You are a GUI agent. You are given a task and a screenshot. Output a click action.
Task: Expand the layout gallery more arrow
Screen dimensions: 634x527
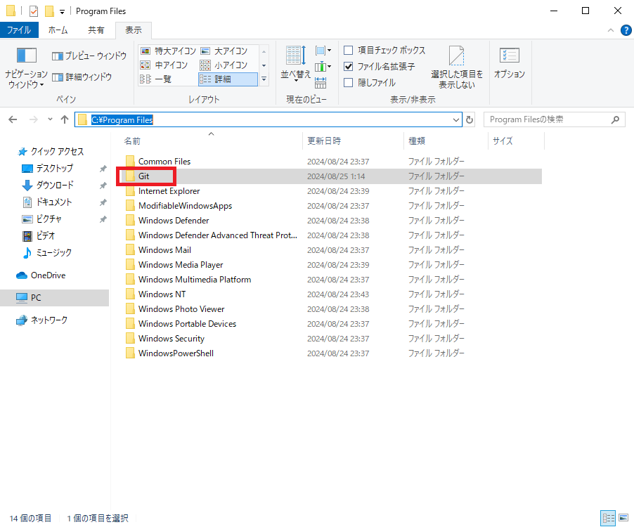[264, 79]
